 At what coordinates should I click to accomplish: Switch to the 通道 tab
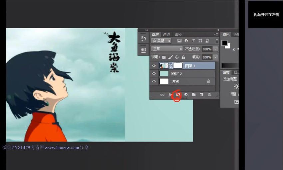tap(166, 35)
